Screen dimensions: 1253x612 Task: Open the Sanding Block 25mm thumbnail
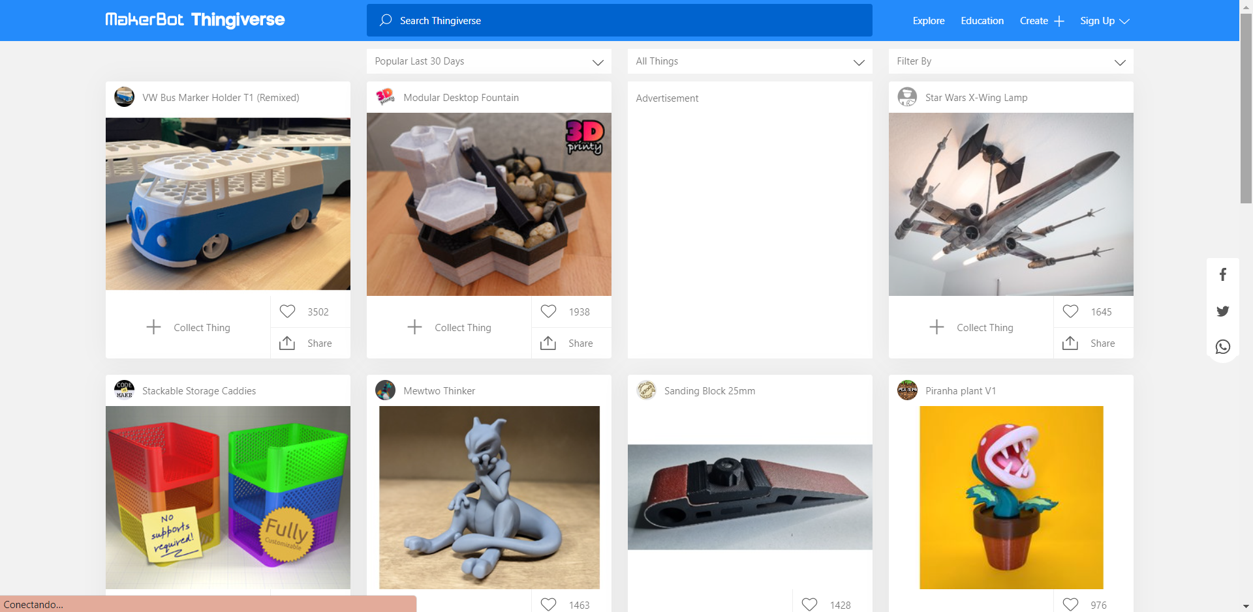coord(750,497)
